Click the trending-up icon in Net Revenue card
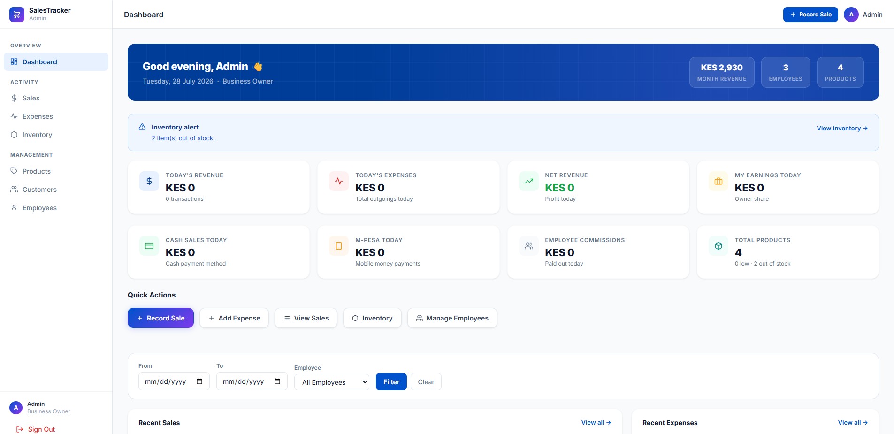Viewport: 894px width, 434px height. tap(528, 181)
